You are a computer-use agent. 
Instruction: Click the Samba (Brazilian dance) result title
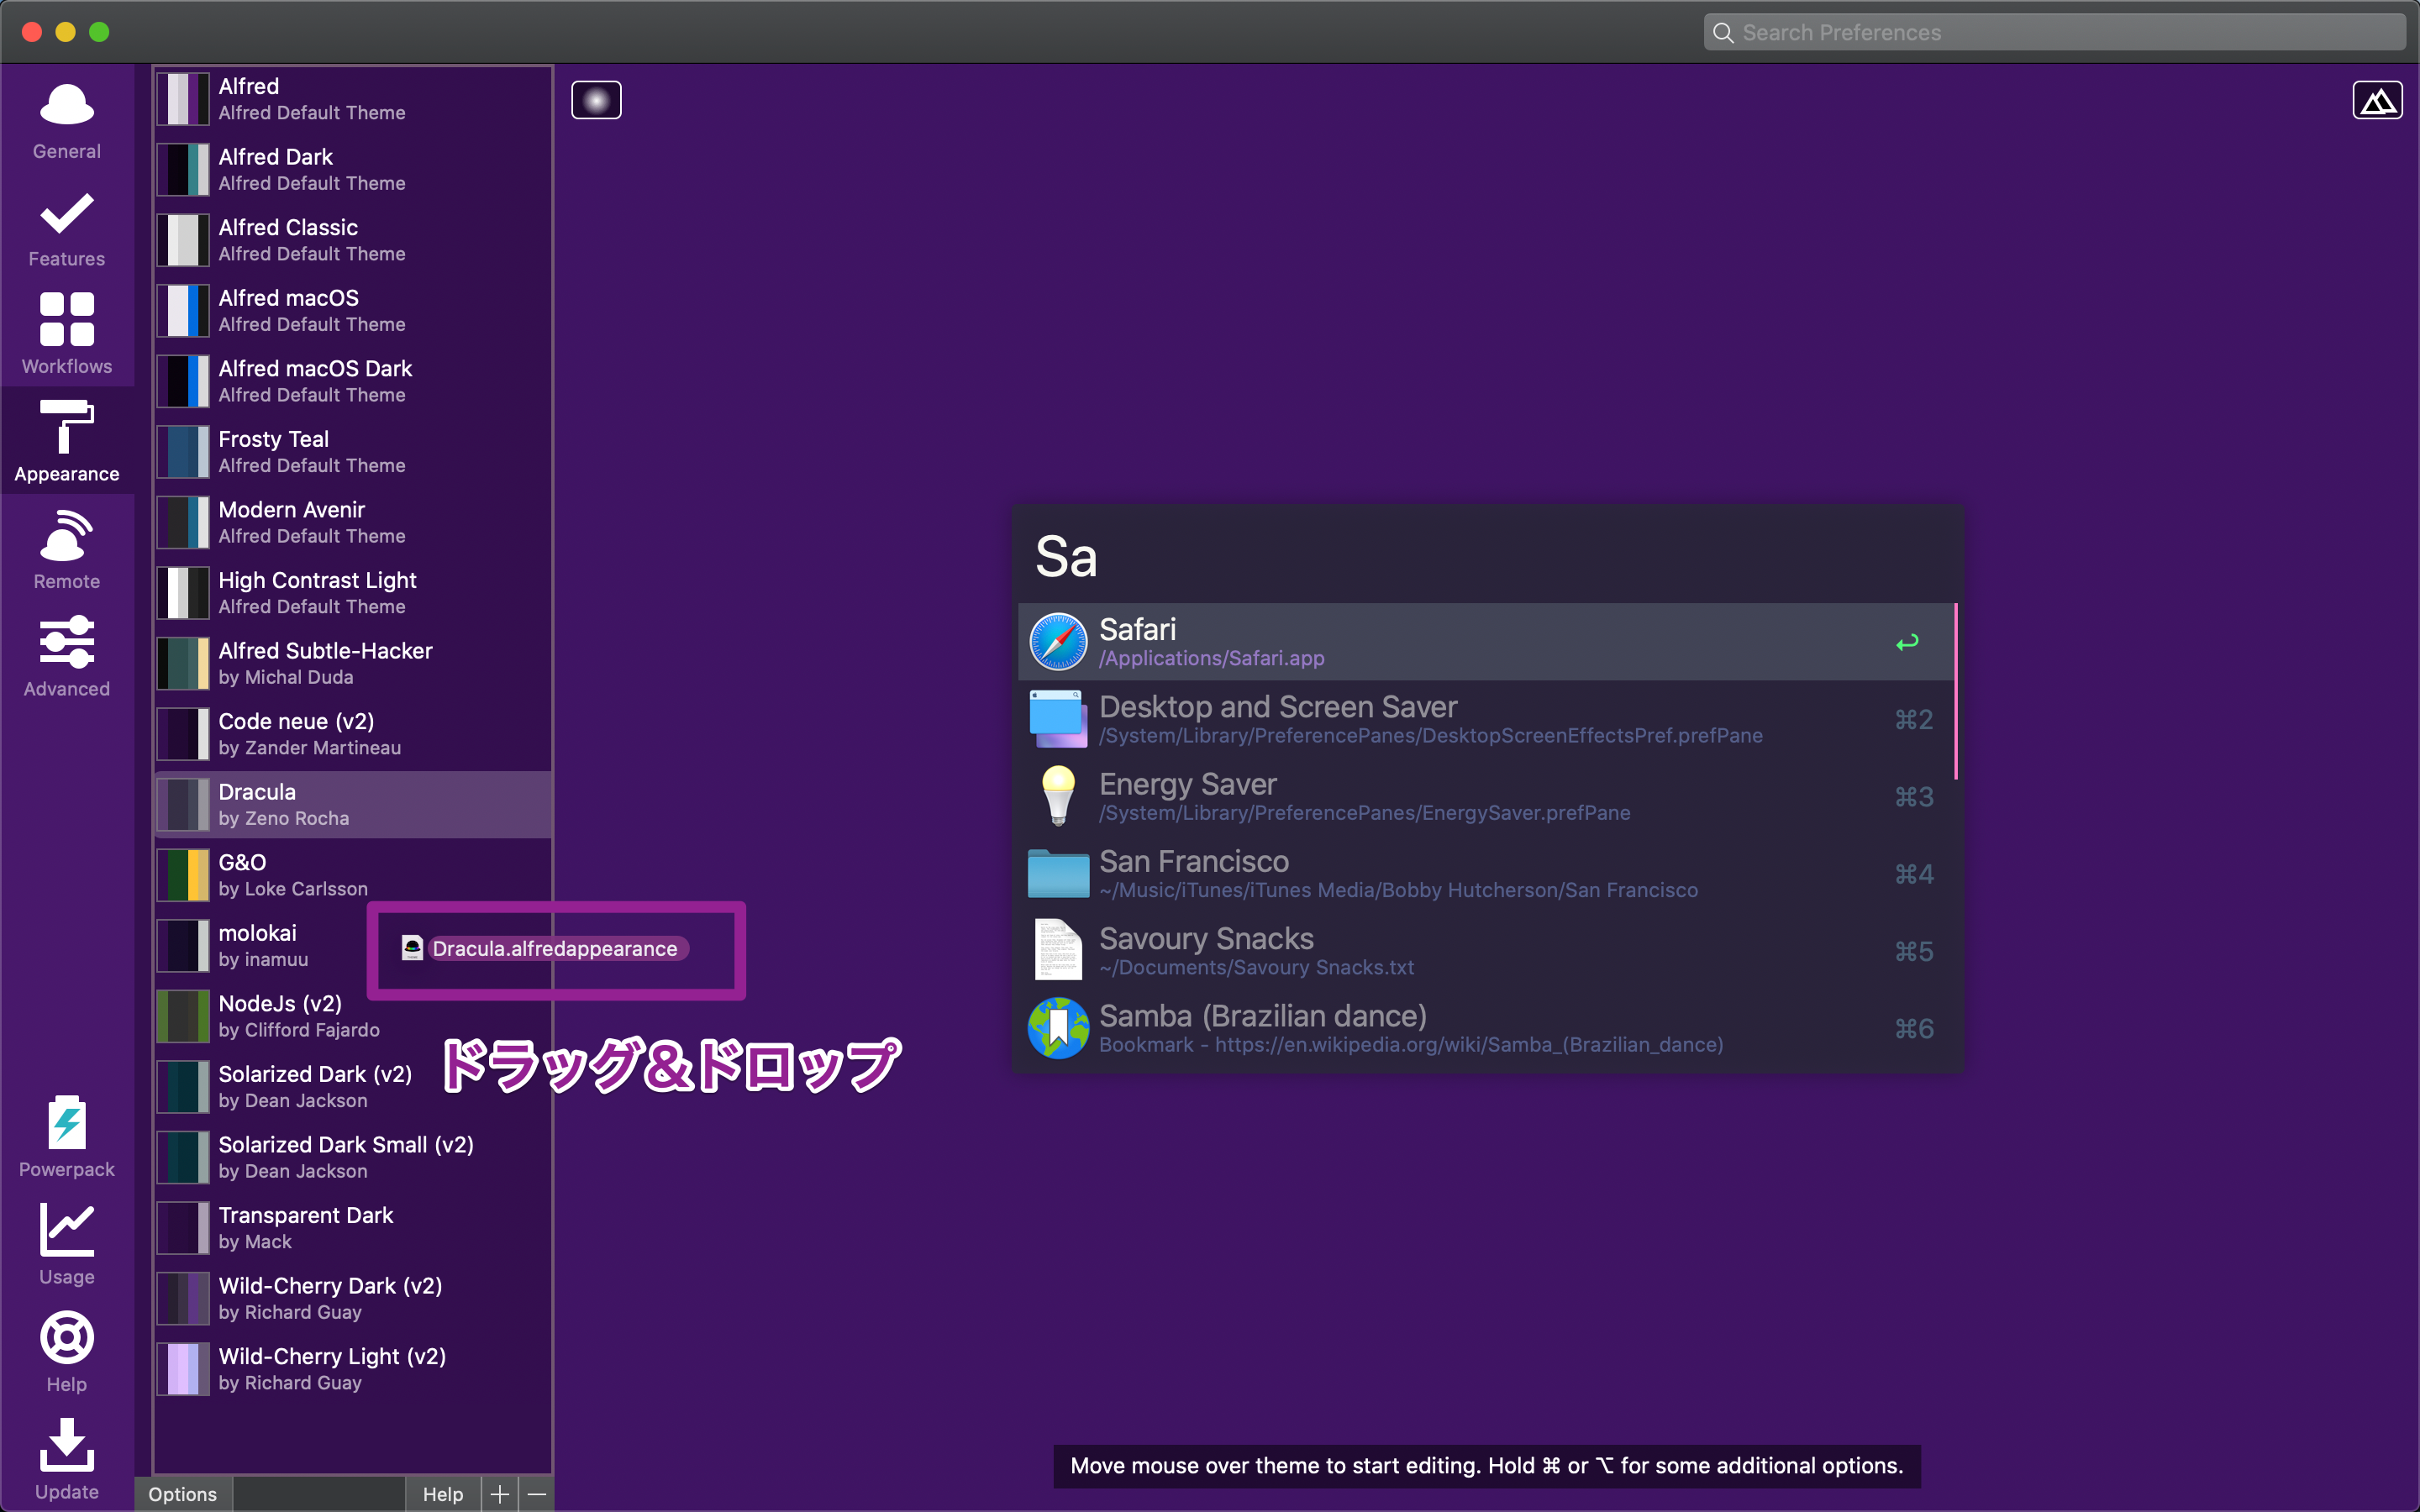click(1263, 1016)
